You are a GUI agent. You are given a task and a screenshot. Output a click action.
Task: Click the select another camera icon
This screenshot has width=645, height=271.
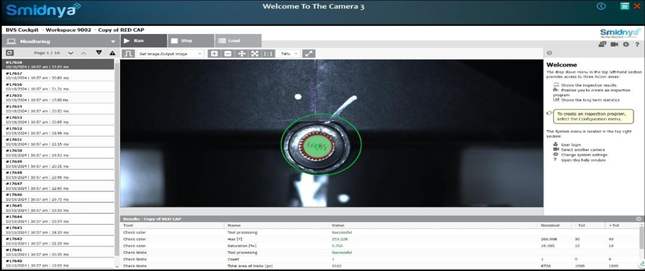[x=614, y=44]
